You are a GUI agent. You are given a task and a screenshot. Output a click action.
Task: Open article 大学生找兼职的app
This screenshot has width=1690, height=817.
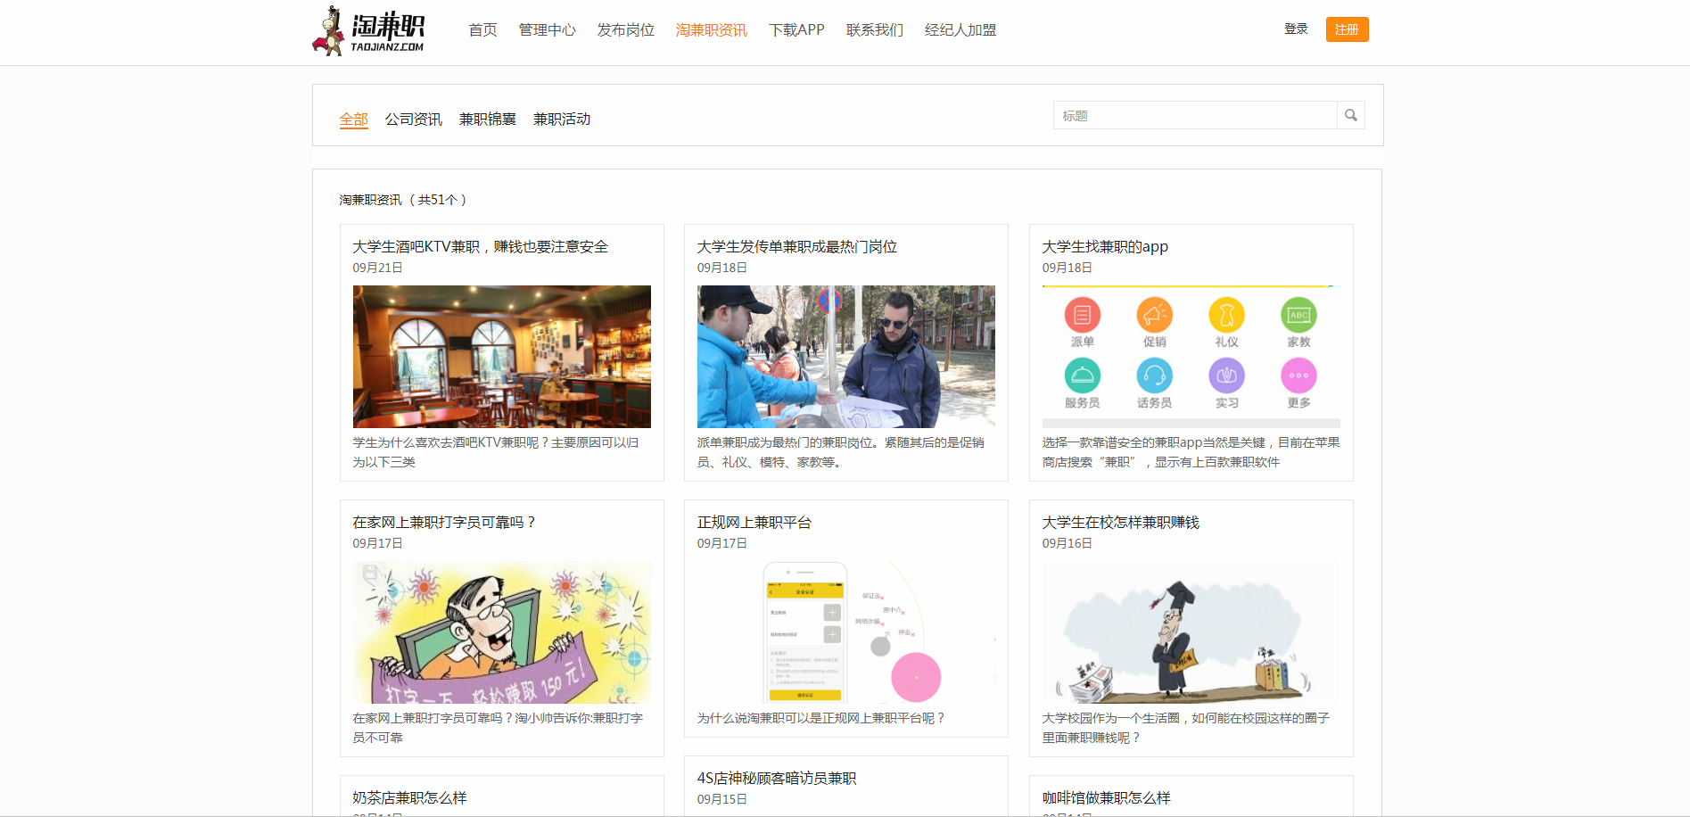click(x=1105, y=246)
